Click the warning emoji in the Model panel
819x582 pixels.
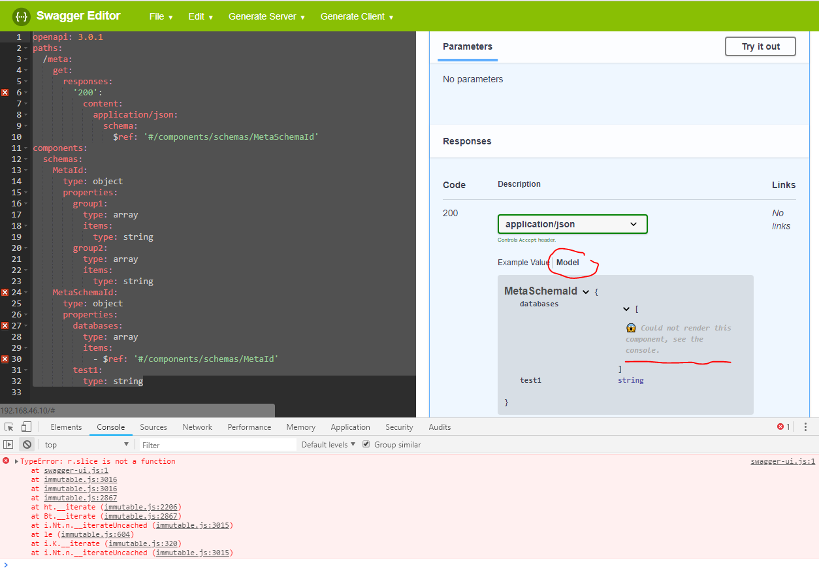tap(630, 327)
